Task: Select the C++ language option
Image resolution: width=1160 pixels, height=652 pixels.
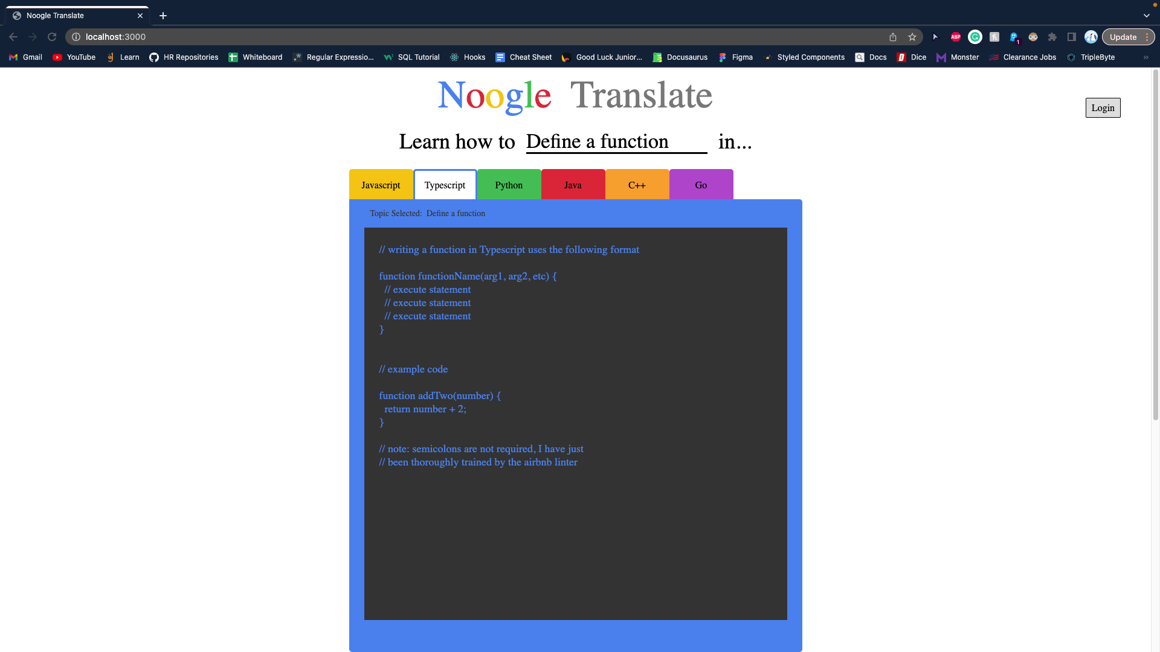Action: (x=637, y=185)
